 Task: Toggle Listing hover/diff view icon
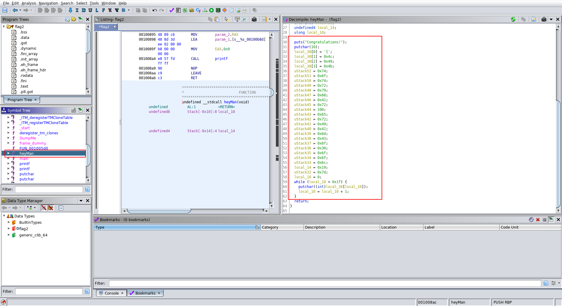point(244,19)
